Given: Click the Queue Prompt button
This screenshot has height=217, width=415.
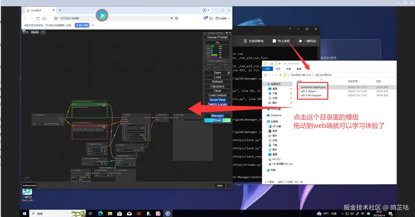Looking at the screenshot, I should 217,37.
